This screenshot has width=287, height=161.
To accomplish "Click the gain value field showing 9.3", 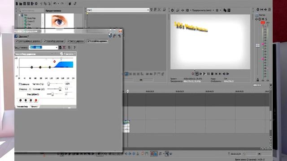I will [x=68, y=89].
